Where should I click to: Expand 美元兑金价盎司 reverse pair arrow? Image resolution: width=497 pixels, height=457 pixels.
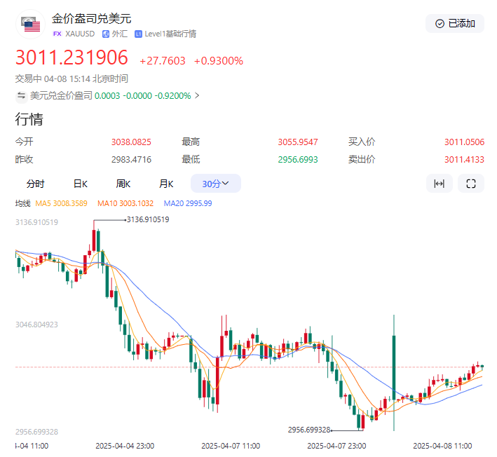coord(197,95)
